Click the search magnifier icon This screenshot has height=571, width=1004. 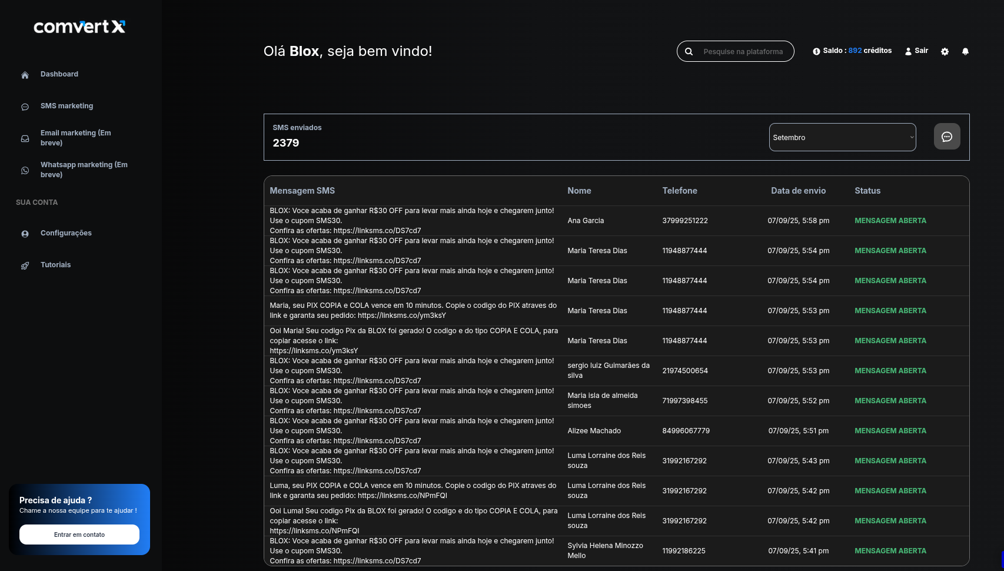click(689, 51)
